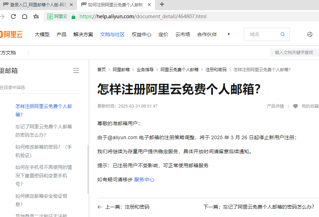Open sidebar item 怎样注册阿里云免费个人邮箱?
Viewport: 319px width, 217px height.
coord(44,110)
